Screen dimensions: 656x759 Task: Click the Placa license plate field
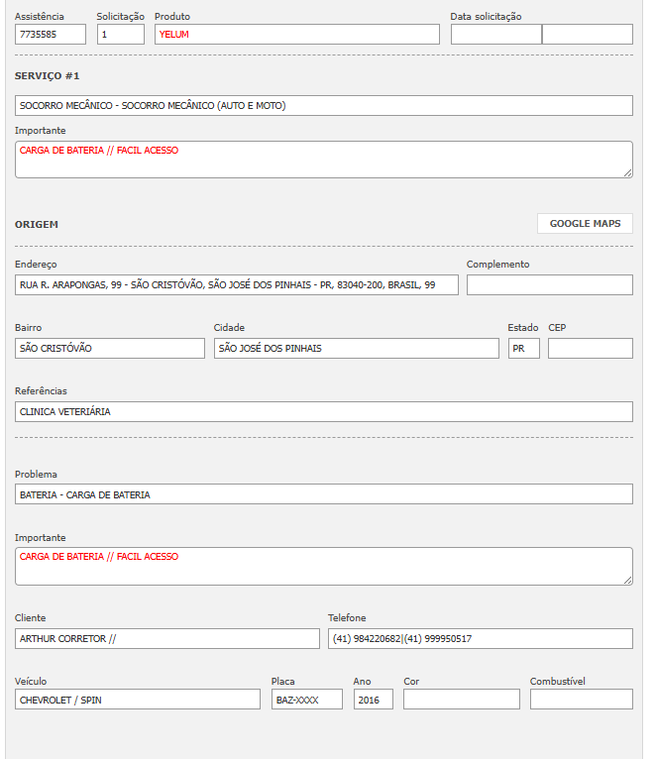pyautogui.click(x=307, y=700)
